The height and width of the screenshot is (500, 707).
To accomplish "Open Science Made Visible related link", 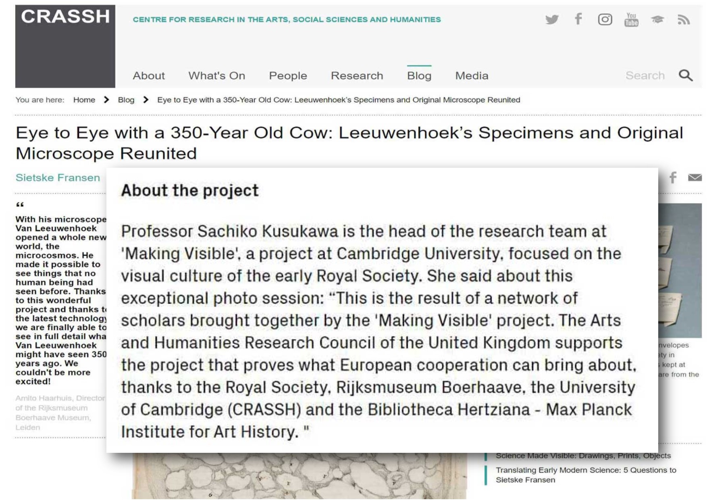I will [583, 456].
